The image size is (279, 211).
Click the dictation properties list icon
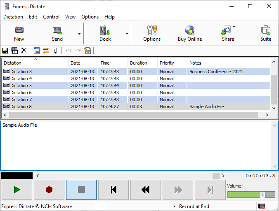click(37, 51)
